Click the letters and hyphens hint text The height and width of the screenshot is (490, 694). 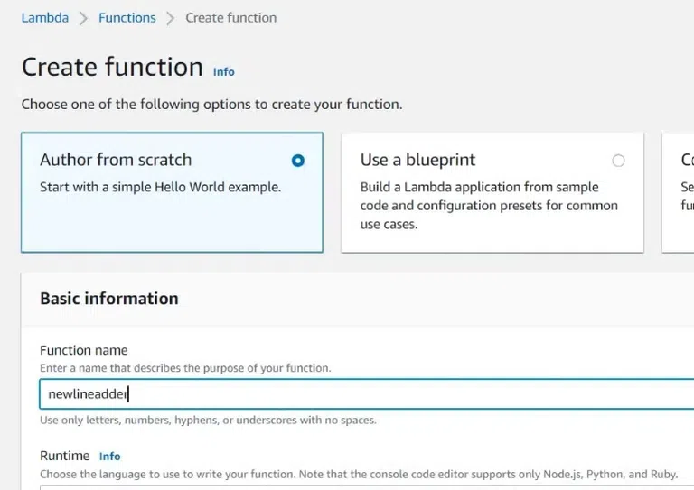pos(208,421)
